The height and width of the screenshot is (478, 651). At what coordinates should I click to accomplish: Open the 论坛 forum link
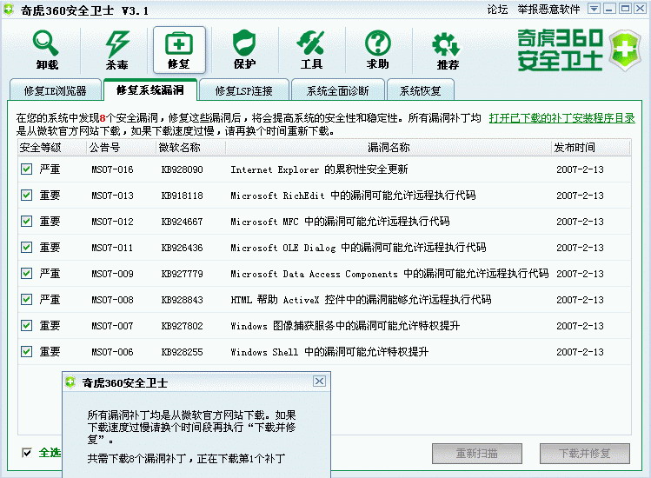click(x=497, y=10)
